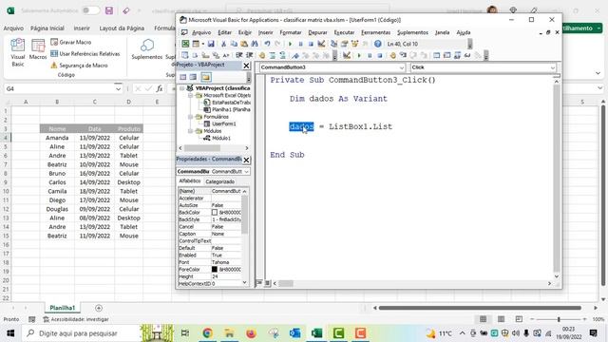Click the Caption property value field
This screenshot has width=608, height=342.
(226, 234)
